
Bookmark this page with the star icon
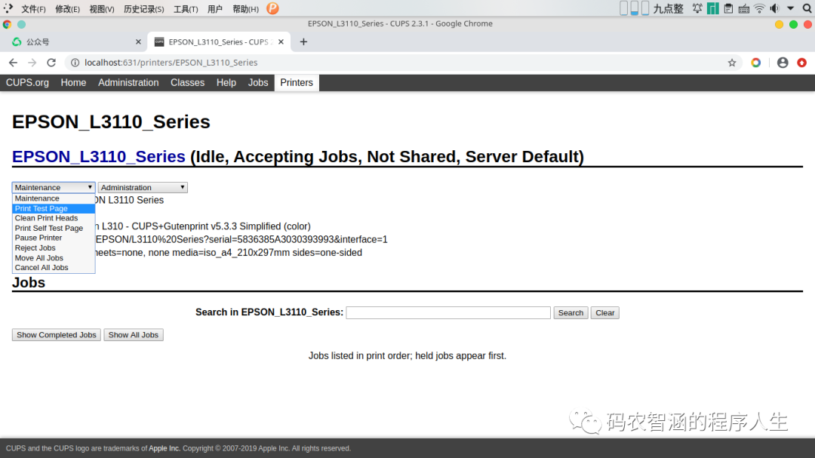click(732, 63)
